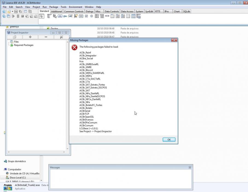
Task: Pick the TToggleBox component icon
Action: [81, 16]
